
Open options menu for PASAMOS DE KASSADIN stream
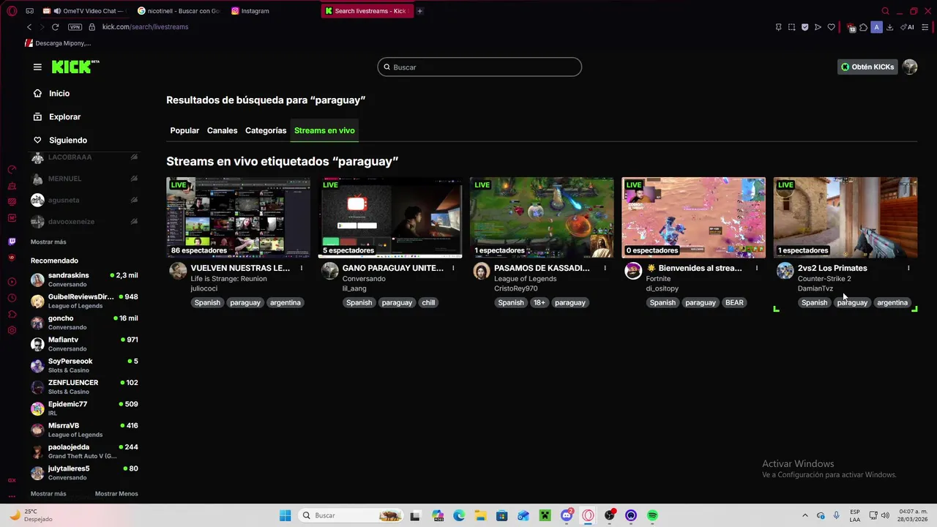point(605,268)
